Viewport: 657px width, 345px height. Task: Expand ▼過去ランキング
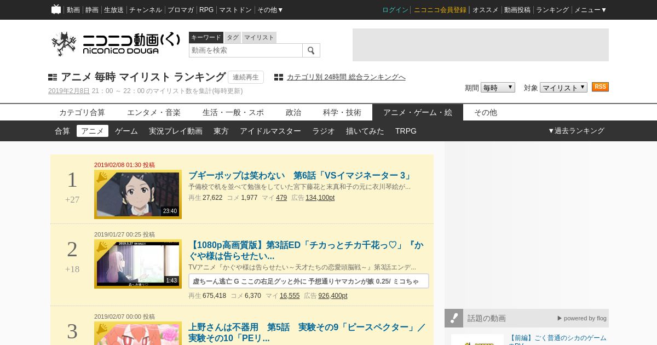576,131
